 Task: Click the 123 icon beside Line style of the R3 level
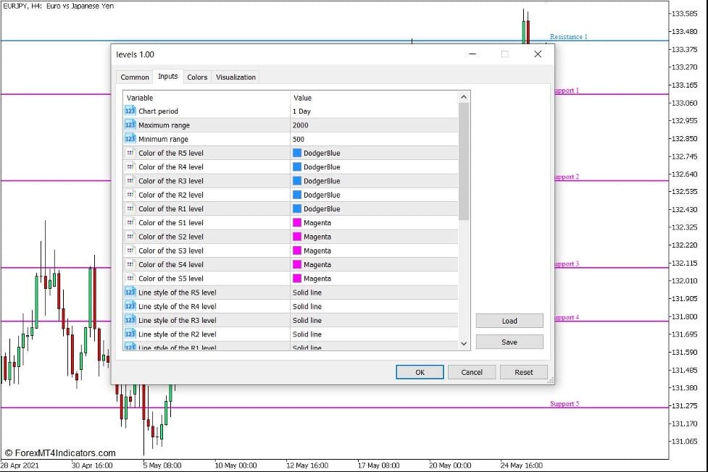(130, 320)
